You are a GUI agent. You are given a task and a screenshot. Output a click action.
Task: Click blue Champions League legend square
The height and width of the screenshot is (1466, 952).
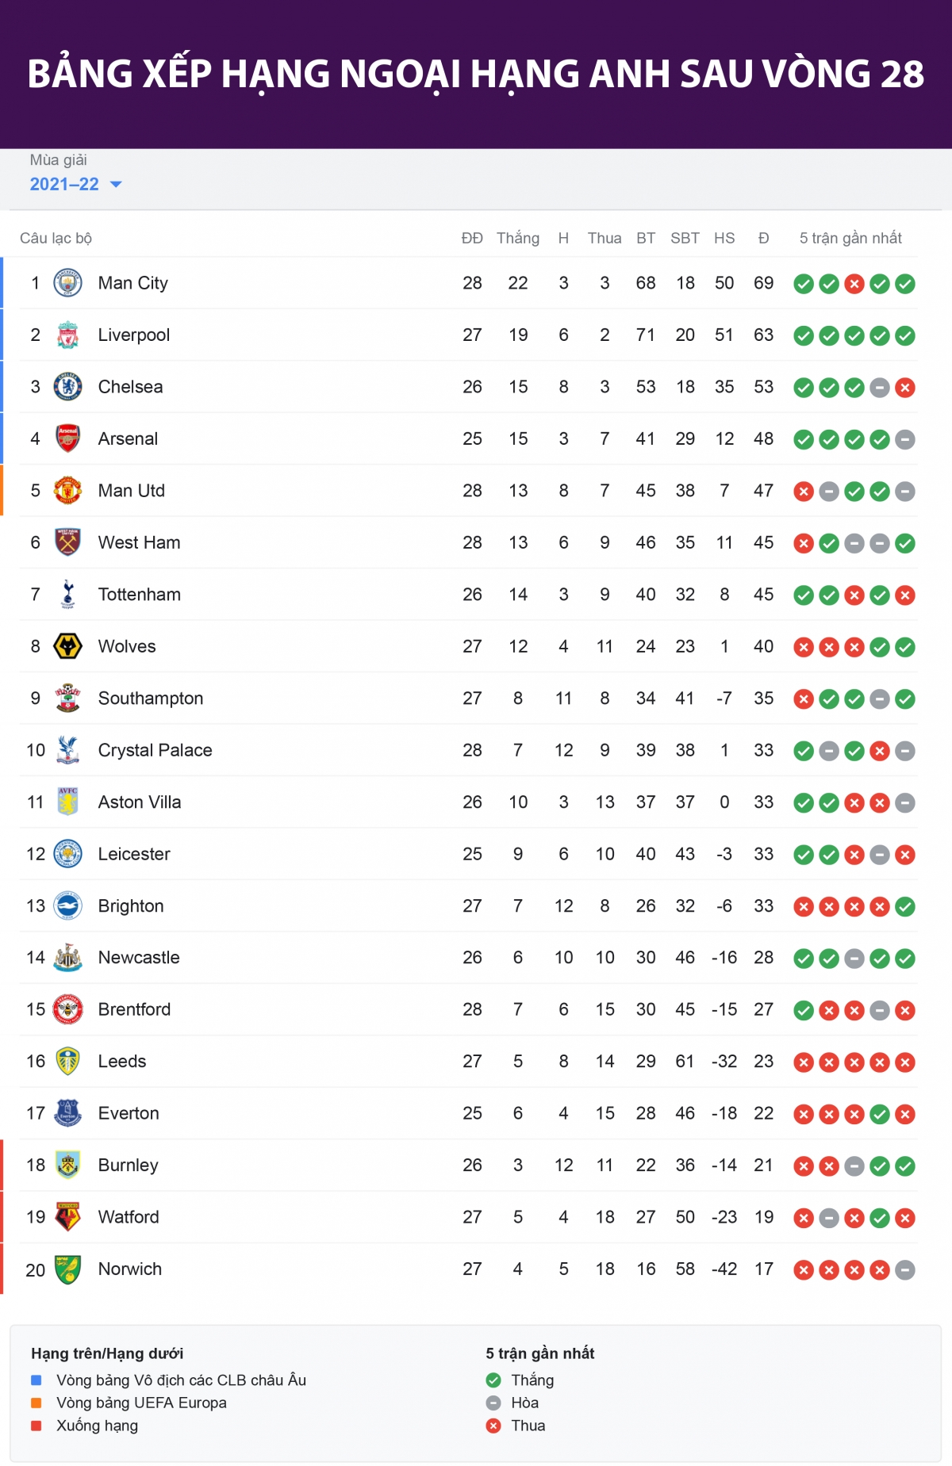[36, 1380]
